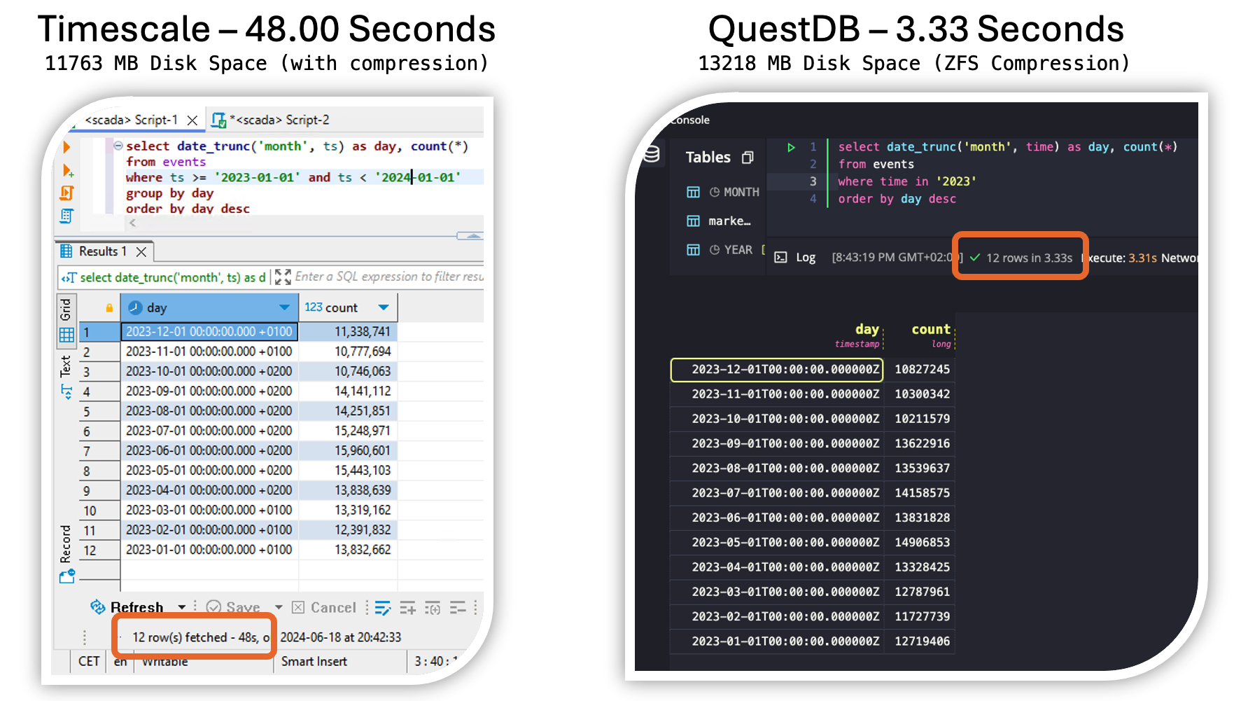Open the day column filter dropdown
1248x701 pixels.
pos(284,307)
